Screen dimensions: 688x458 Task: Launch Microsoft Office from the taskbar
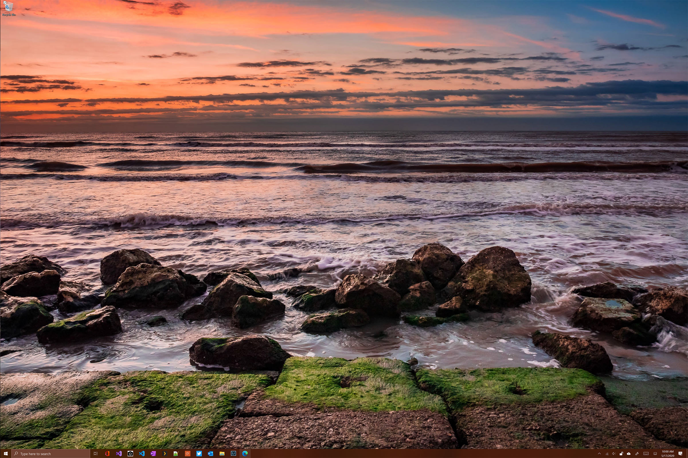pyautogui.click(x=107, y=454)
